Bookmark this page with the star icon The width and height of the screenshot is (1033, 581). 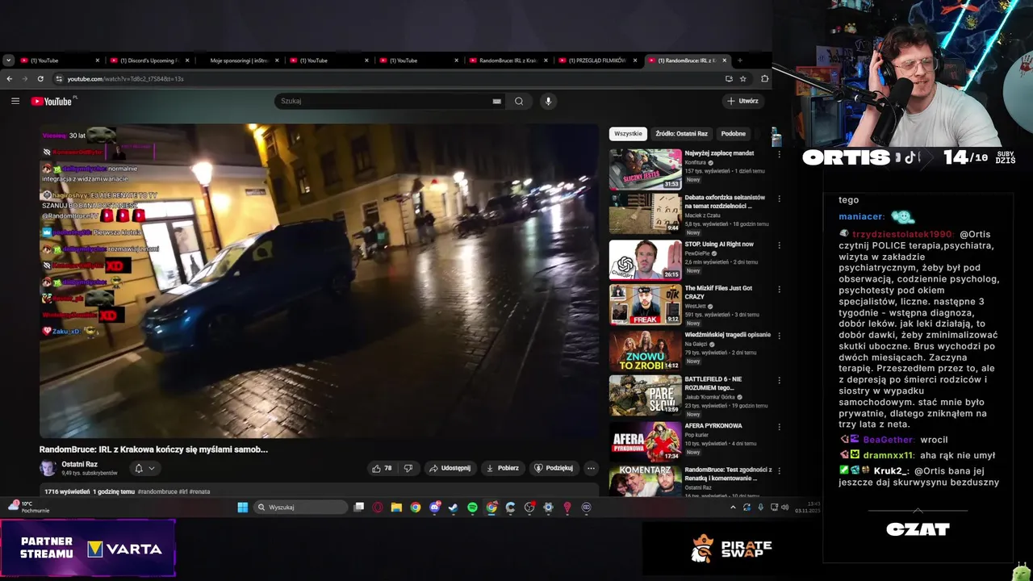pyautogui.click(x=743, y=78)
